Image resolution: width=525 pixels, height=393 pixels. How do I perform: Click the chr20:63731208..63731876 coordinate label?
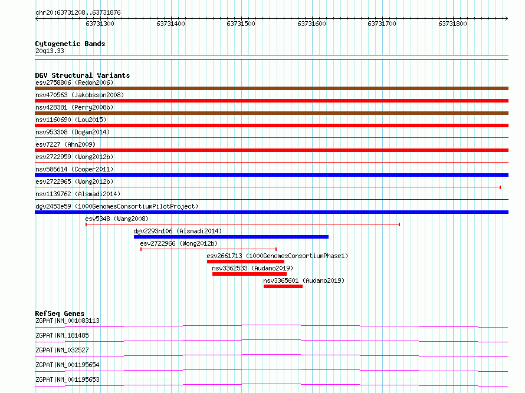coord(78,12)
